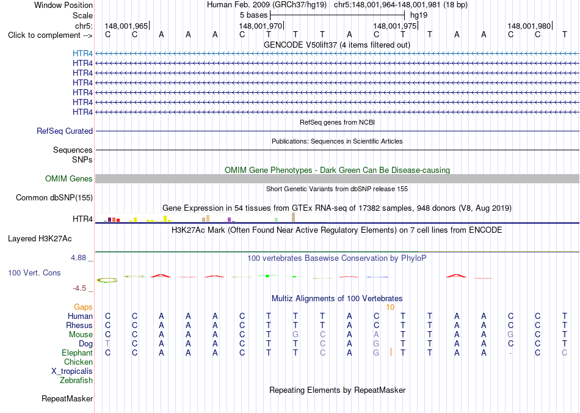Click the gray OMIM Genes bar
The height and width of the screenshot is (413, 580).
(x=338, y=179)
